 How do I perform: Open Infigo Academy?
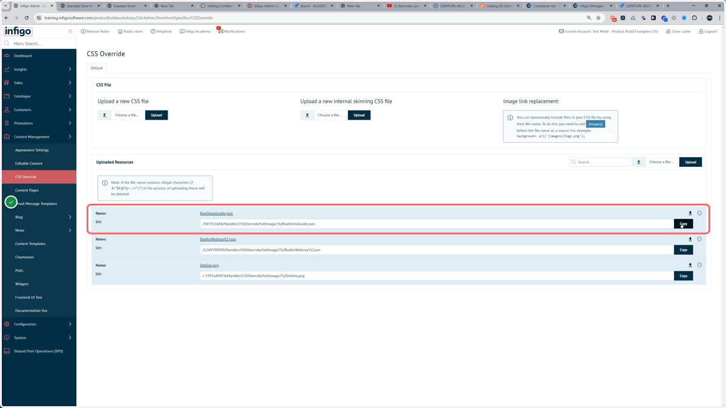tap(195, 31)
